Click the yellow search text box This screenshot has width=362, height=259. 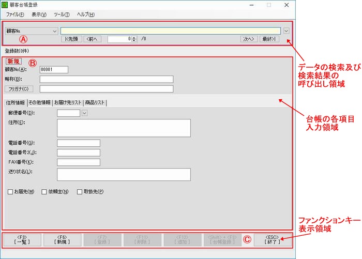[170, 31]
